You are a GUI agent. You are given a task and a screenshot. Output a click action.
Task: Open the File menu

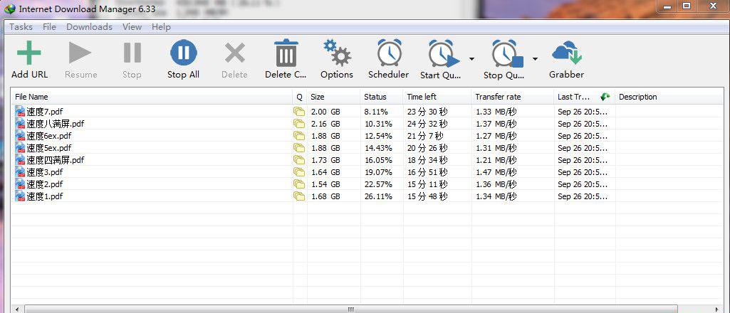coord(49,27)
